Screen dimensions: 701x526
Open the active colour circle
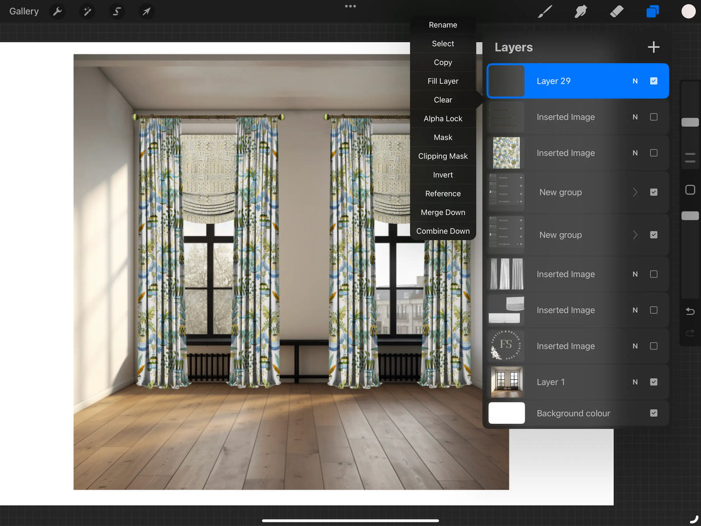pyautogui.click(x=688, y=11)
